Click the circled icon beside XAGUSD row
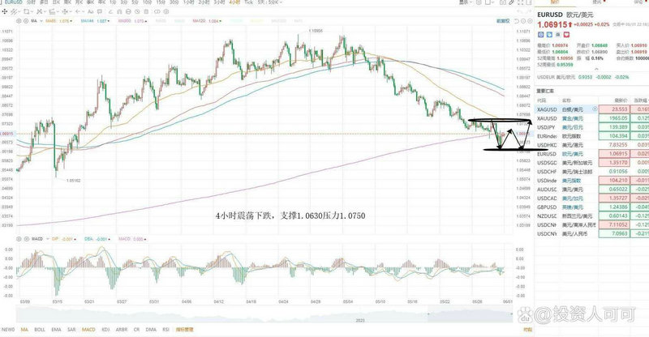Viewport: 649px width, 337px height. pos(595,108)
